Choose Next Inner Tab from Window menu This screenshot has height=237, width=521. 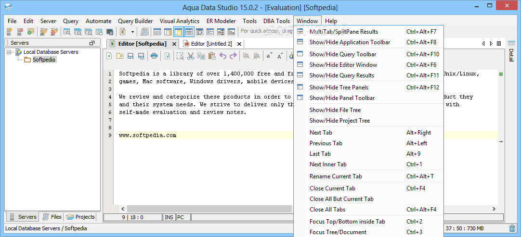tap(368, 164)
